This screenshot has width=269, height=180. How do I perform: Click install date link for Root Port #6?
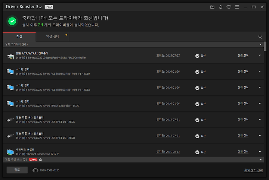click(x=168, y=88)
